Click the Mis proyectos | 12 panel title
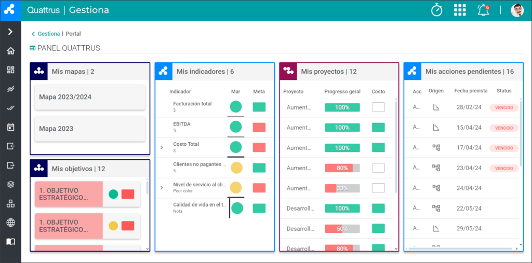Viewport: 532px width, 263px height. 329,72
